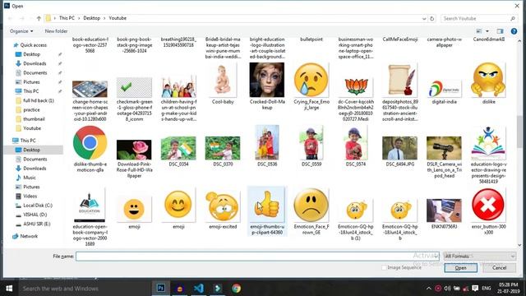Viewport: 526px width, 296px height.
Task: Click the Cancel button
Action: click(499, 268)
